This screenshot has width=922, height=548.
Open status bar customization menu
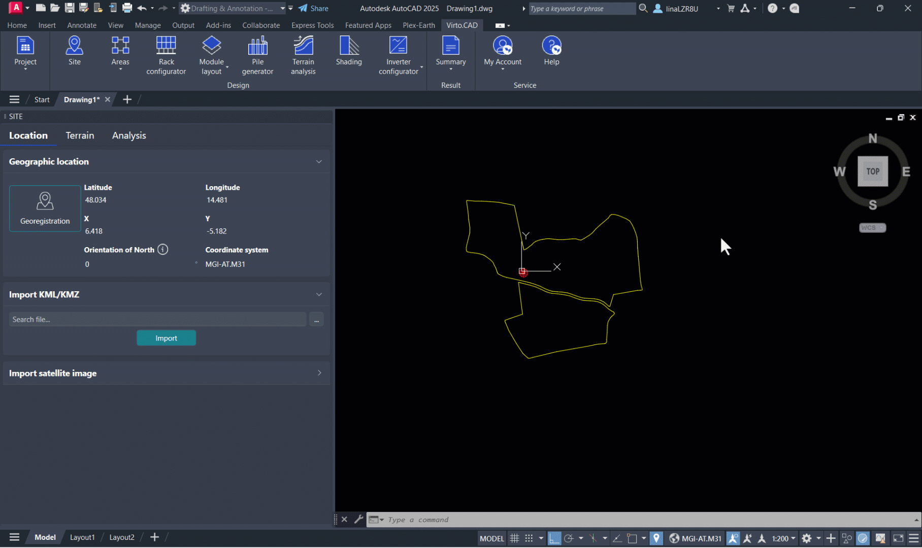pos(914,538)
